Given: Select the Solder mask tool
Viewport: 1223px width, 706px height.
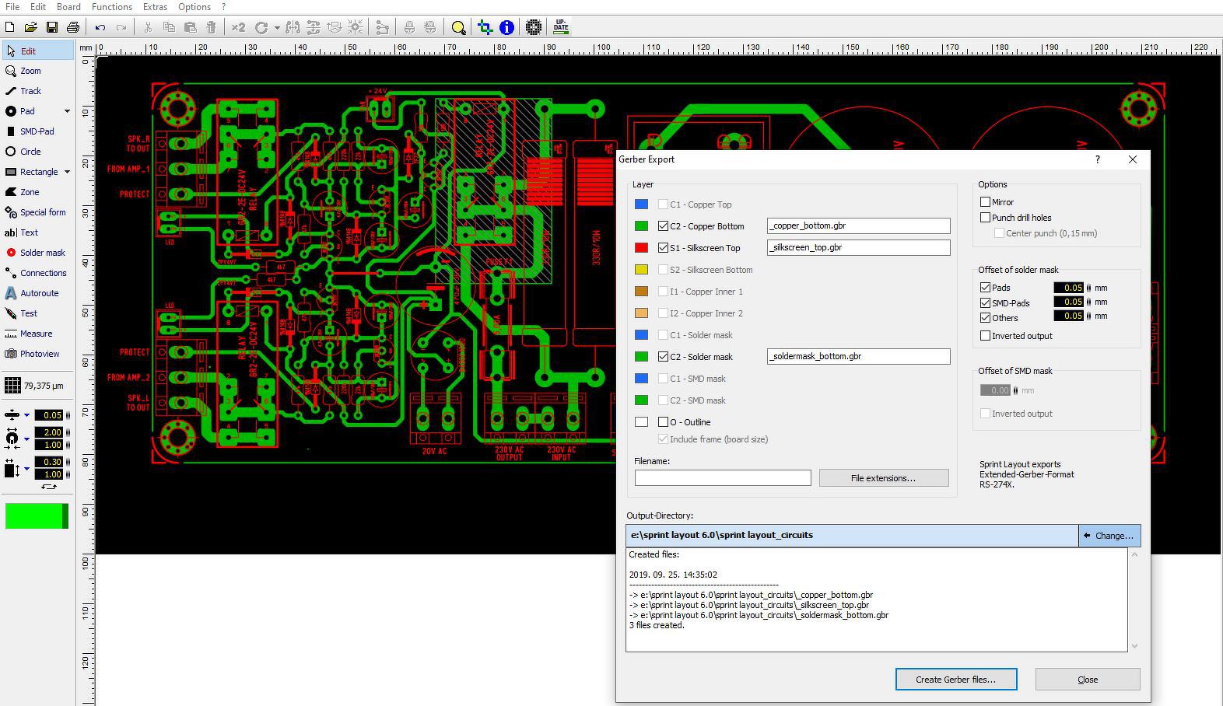Looking at the screenshot, I should tap(37, 253).
